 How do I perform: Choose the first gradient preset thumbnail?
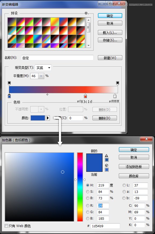click(12, 22)
